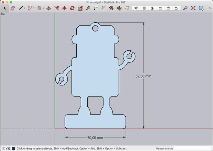The image size is (213, 151).
Task: Pick the Paint Bucket tool
Action: (x=111, y=8)
